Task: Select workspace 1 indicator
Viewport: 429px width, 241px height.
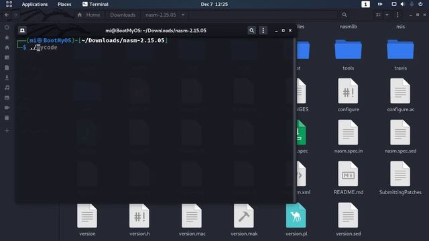Action: (x=365, y=5)
